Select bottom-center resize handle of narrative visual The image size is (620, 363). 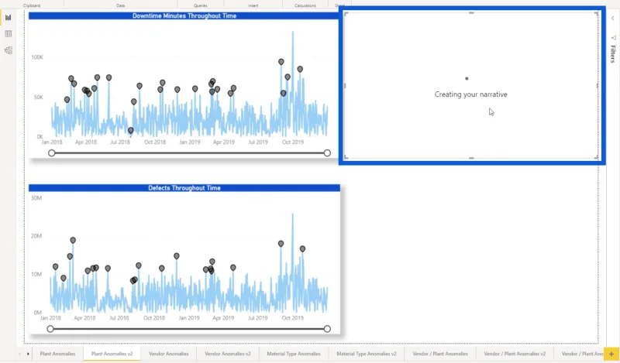click(471, 158)
